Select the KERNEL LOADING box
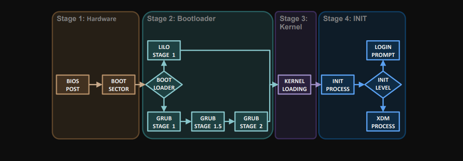 pyautogui.click(x=295, y=85)
